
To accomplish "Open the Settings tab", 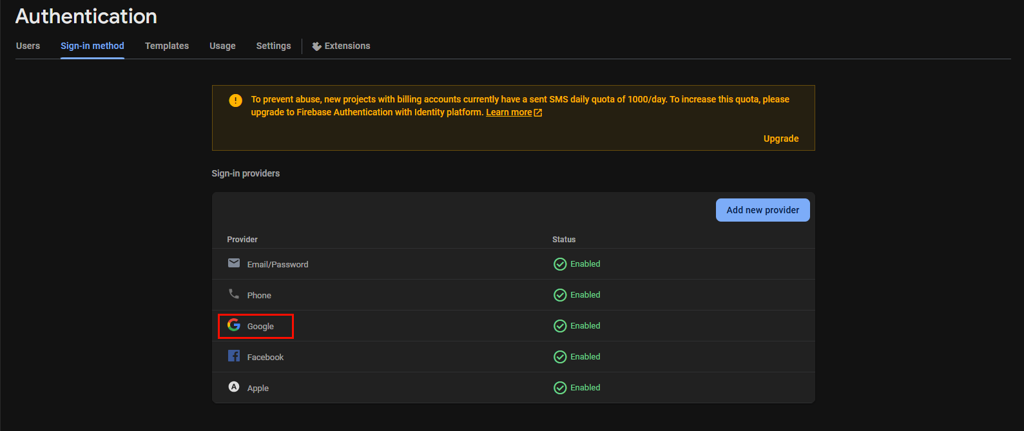I will pos(273,46).
